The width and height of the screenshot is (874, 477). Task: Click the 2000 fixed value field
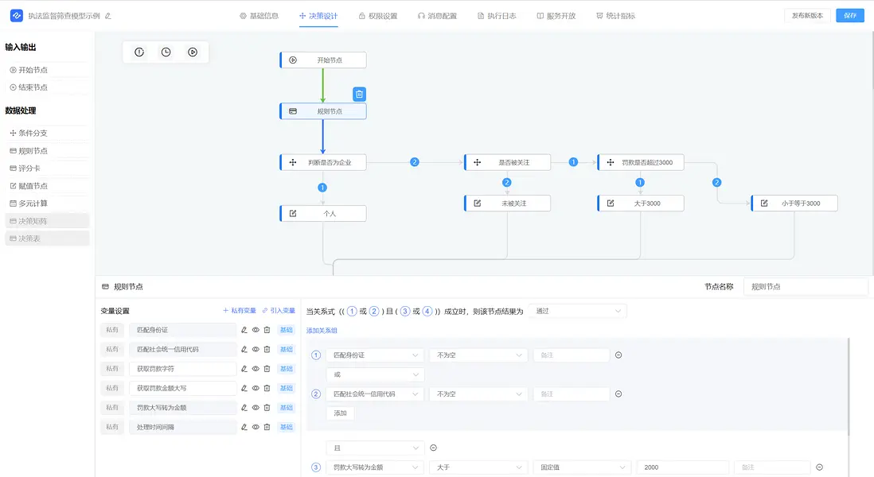pyautogui.click(x=683, y=467)
